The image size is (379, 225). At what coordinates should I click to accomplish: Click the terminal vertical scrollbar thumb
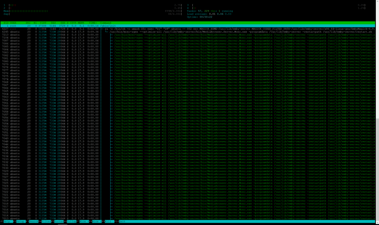[x=377, y=169]
